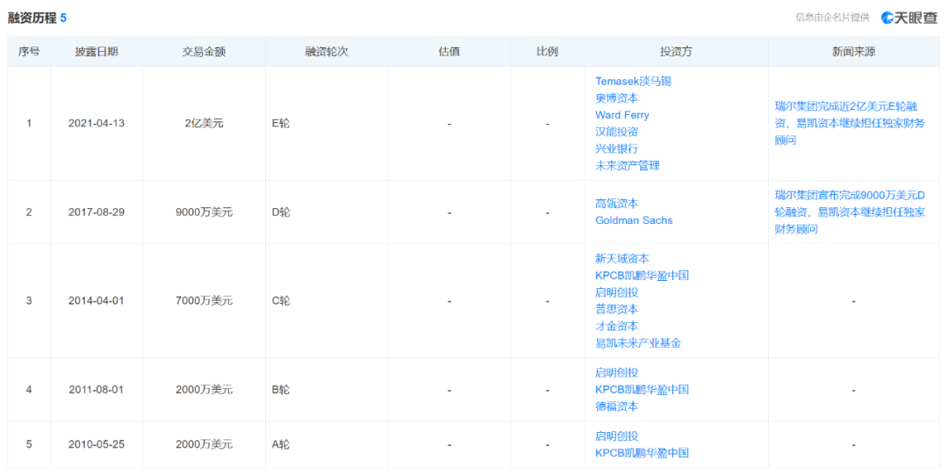Click 2000万美元 in the A轮 row
Screen dimensions: 948x475
click(204, 444)
